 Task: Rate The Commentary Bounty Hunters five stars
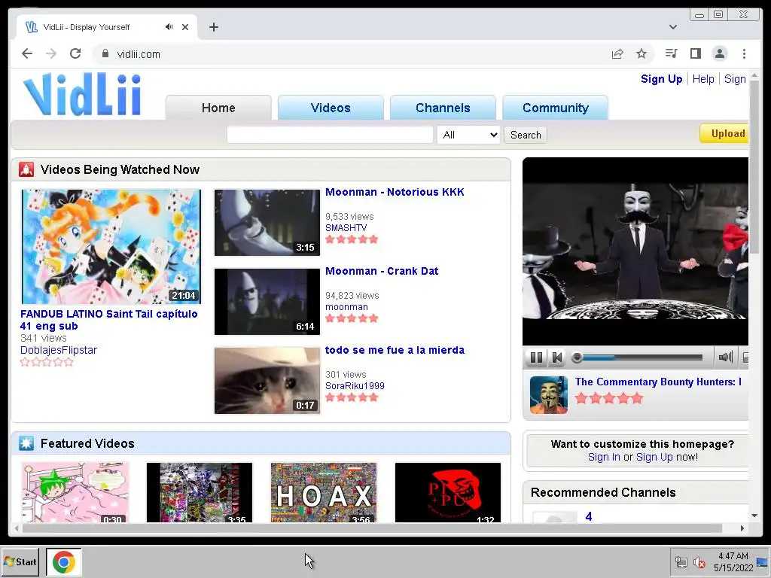[x=637, y=398]
